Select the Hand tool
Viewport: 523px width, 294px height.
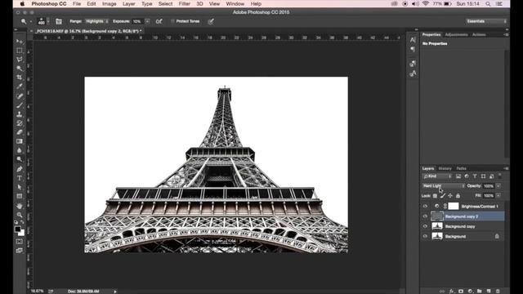(20, 206)
